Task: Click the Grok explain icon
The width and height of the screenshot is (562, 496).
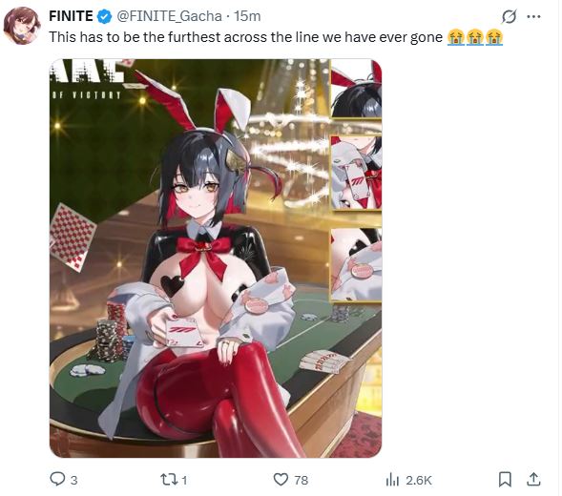Action: 509,16
